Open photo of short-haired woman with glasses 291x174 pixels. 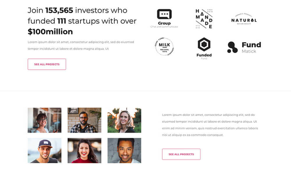(x=45, y=120)
